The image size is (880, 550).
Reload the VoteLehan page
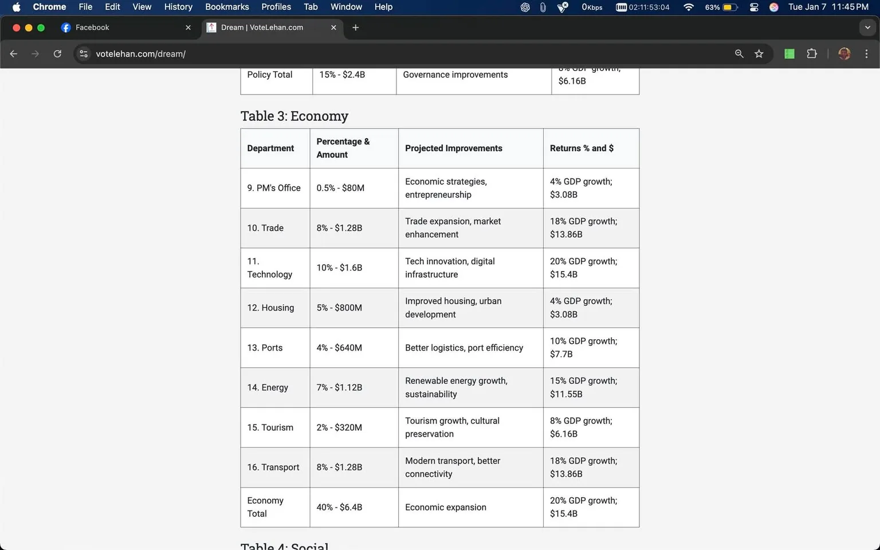click(x=57, y=53)
